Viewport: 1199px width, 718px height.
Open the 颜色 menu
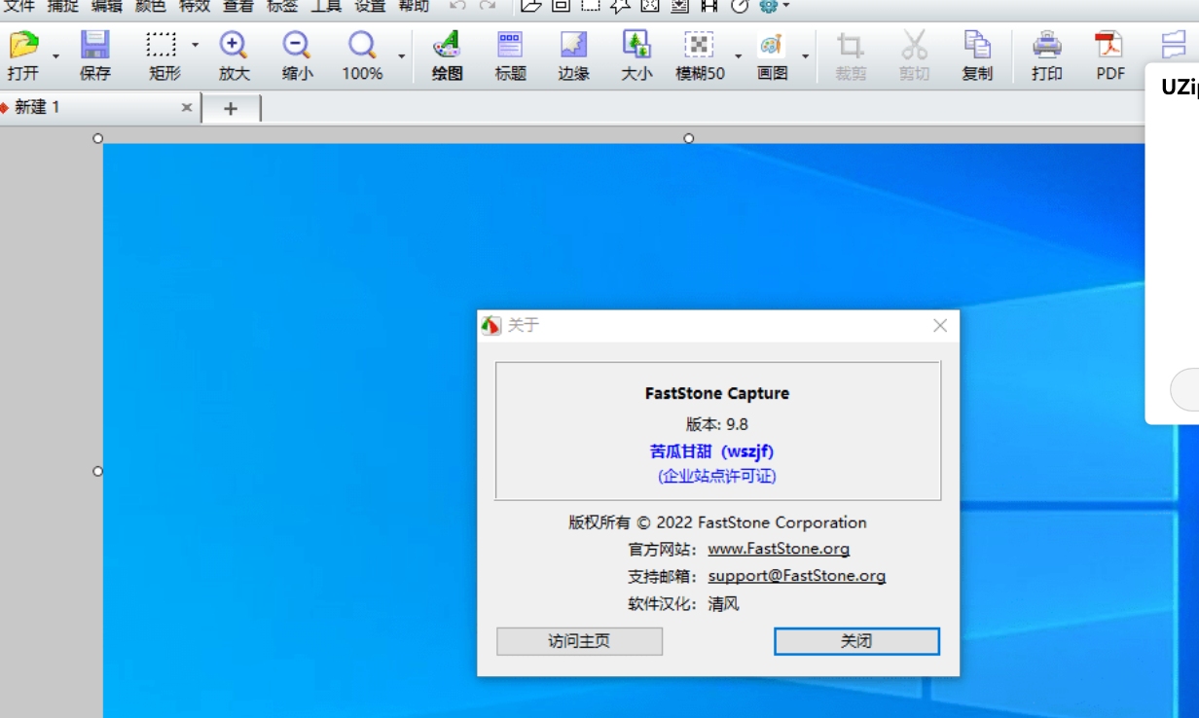[x=151, y=6]
